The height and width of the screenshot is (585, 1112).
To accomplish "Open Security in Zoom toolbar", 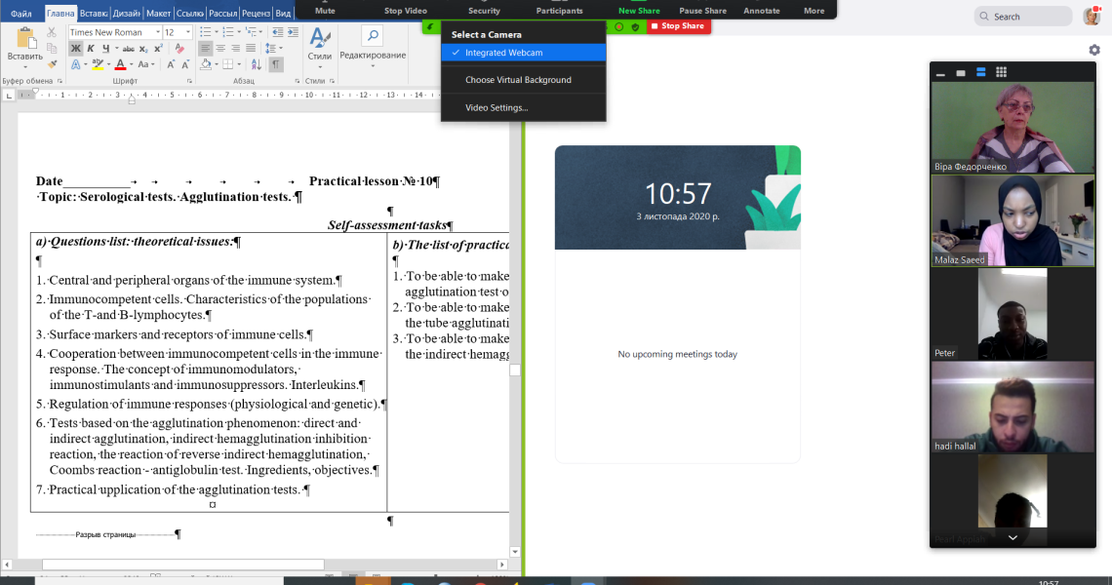I will [485, 9].
